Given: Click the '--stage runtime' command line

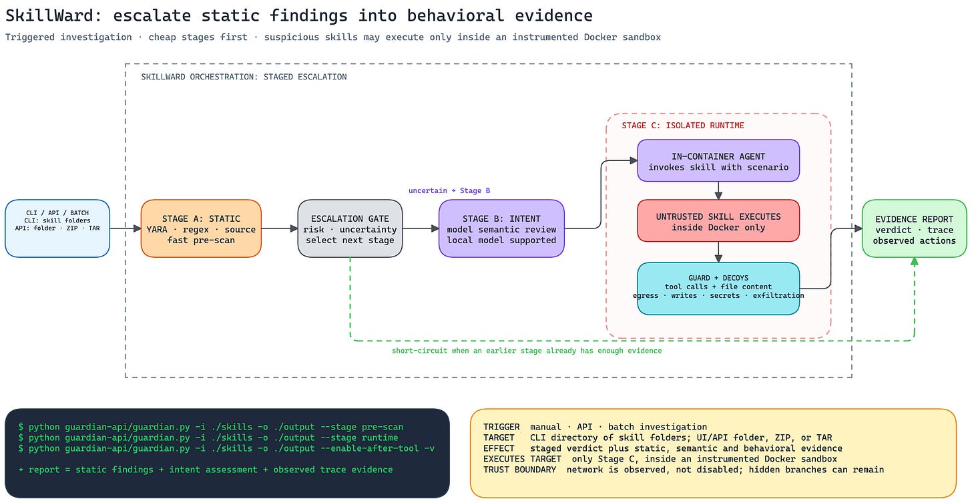Looking at the screenshot, I should [208, 438].
